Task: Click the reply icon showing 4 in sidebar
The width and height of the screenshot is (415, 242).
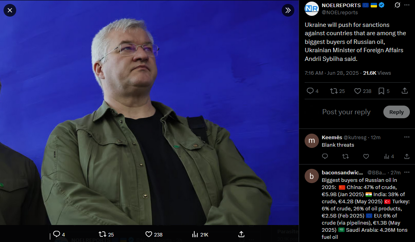Action: pyautogui.click(x=312, y=91)
